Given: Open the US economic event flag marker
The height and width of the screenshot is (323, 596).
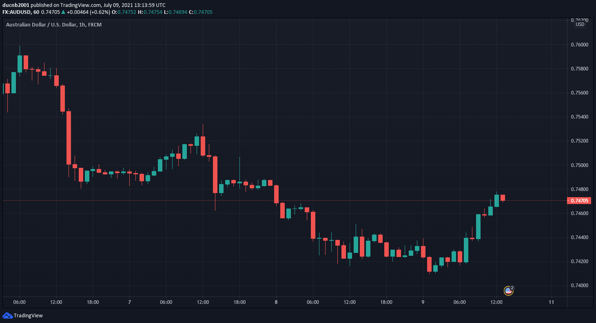Looking at the screenshot, I should [508, 290].
